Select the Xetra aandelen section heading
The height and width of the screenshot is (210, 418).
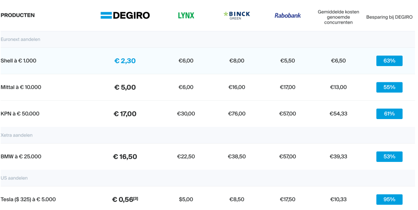tap(17, 135)
